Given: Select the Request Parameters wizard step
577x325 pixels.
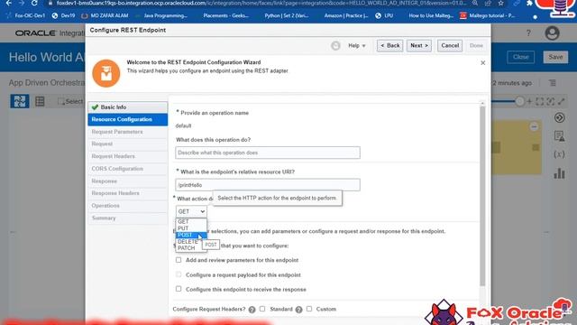Looking at the screenshot, I should [128, 132].
